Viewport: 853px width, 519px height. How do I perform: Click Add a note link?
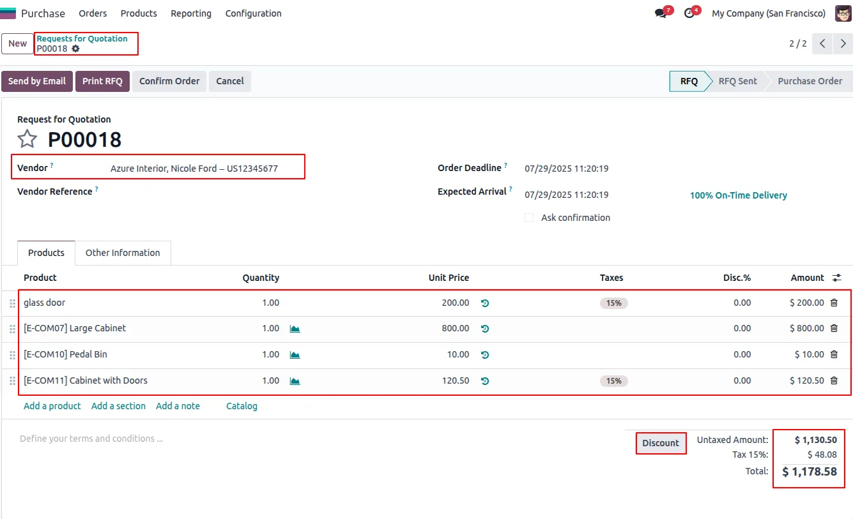pos(178,406)
